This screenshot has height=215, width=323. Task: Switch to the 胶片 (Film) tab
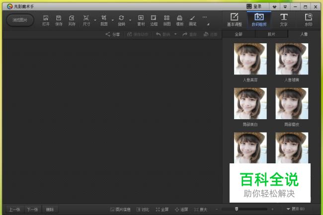(x=271, y=34)
